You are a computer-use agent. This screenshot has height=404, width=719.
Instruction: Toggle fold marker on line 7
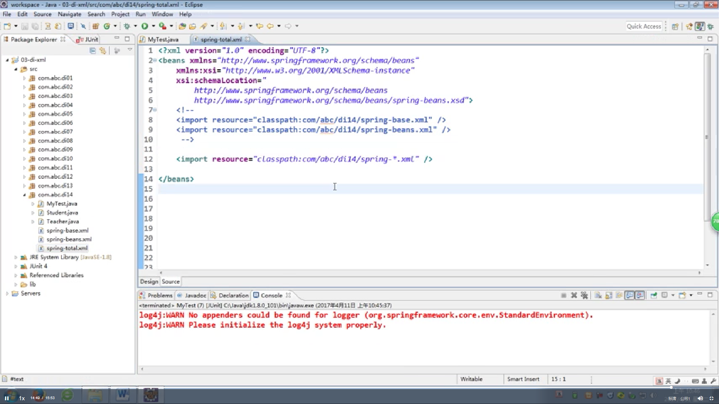(x=155, y=110)
